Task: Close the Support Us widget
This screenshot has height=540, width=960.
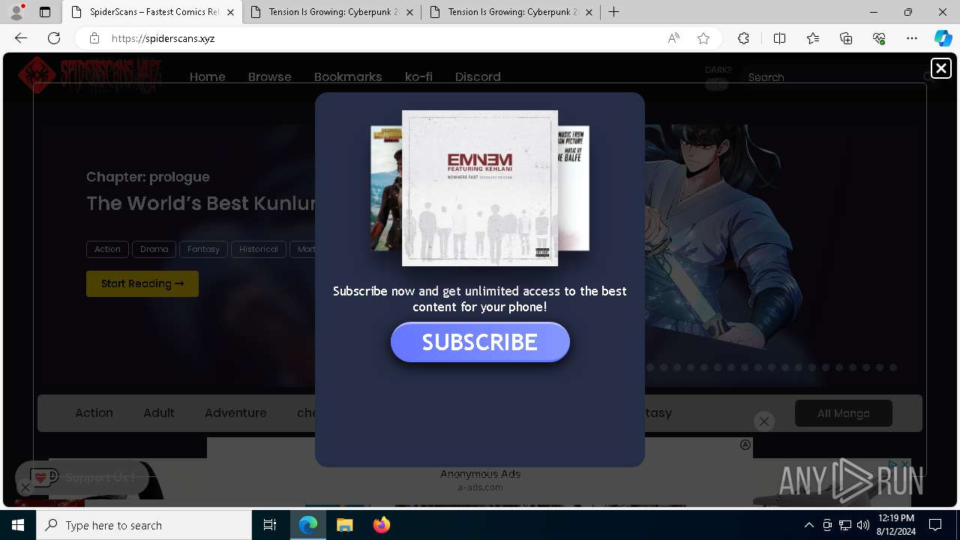Action: pyautogui.click(x=25, y=488)
